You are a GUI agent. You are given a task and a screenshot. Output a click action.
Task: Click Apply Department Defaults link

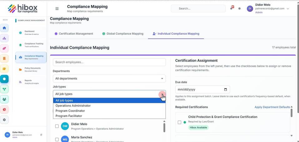[272, 107]
